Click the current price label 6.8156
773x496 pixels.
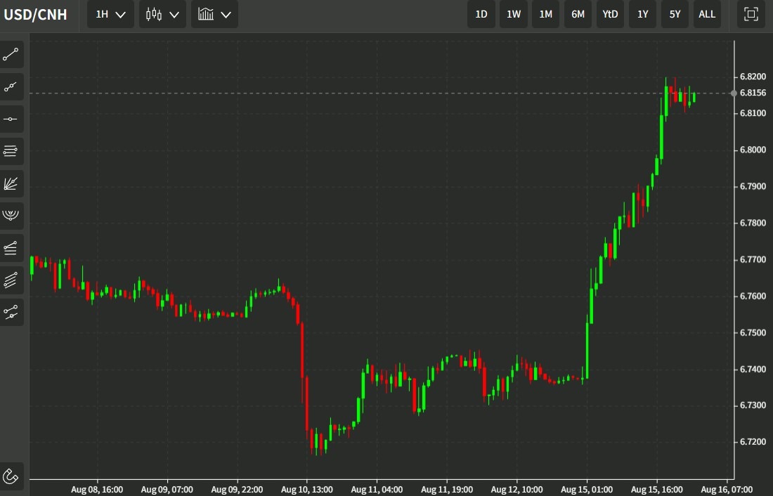pos(753,93)
